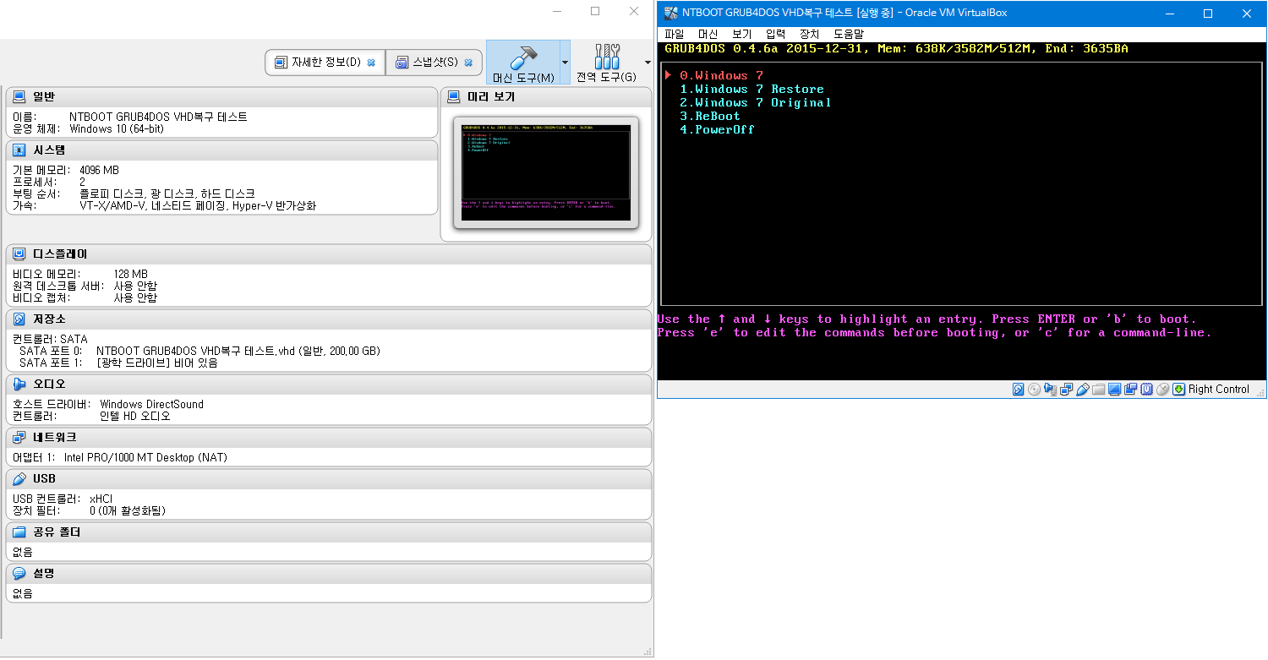Click the 네트워크 section icon
1268x660 pixels.
tap(19, 438)
